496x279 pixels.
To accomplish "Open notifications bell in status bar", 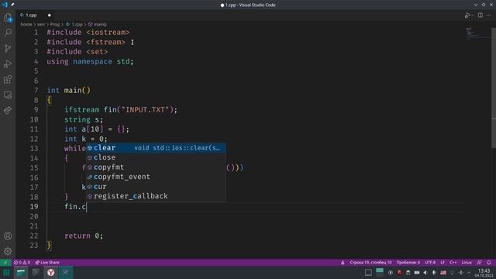I will (489, 263).
